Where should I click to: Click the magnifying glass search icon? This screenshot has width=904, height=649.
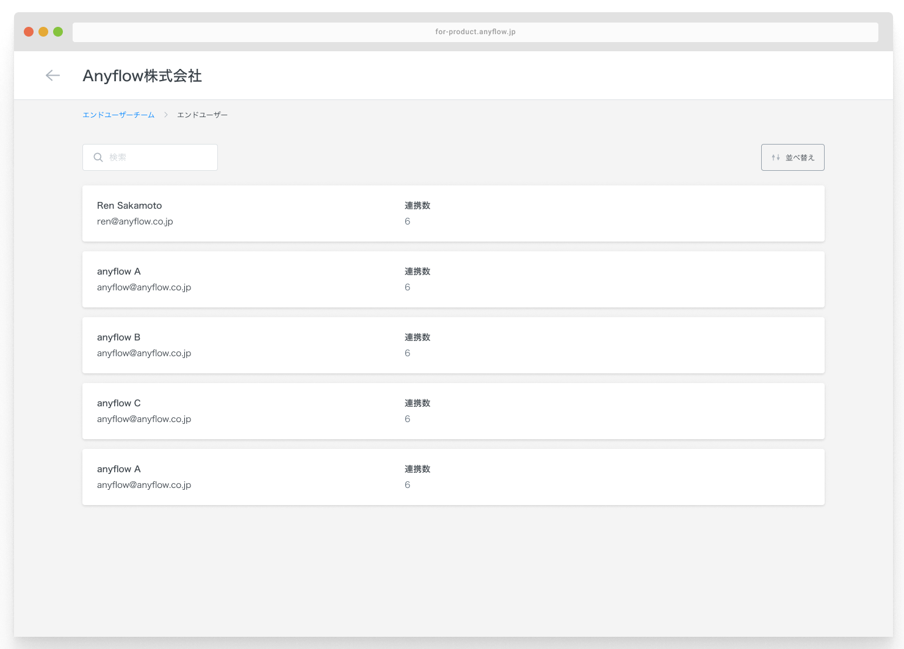[98, 157]
